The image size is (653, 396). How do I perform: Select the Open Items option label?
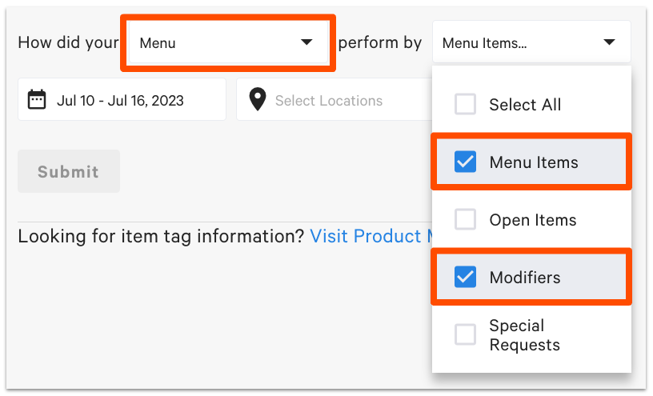[x=532, y=220]
